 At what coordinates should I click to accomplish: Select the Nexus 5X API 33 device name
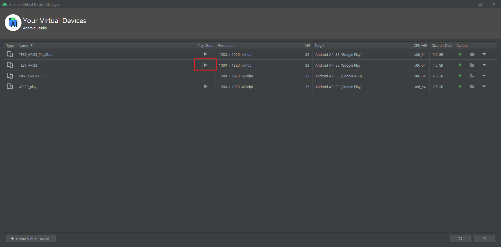(32, 76)
